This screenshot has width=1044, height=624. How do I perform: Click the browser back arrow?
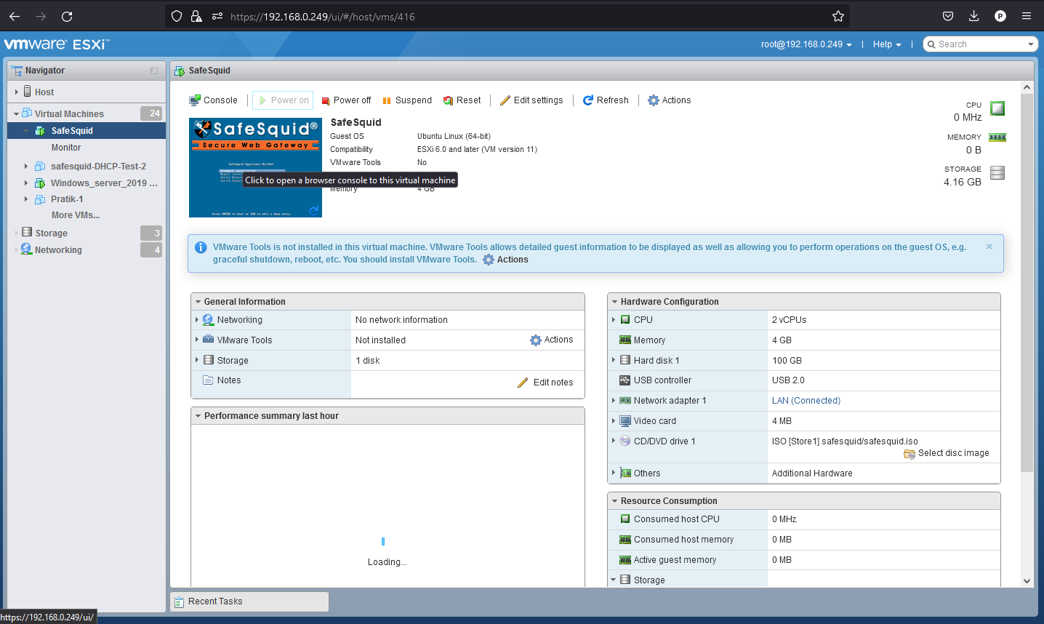(x=15, y=16)
